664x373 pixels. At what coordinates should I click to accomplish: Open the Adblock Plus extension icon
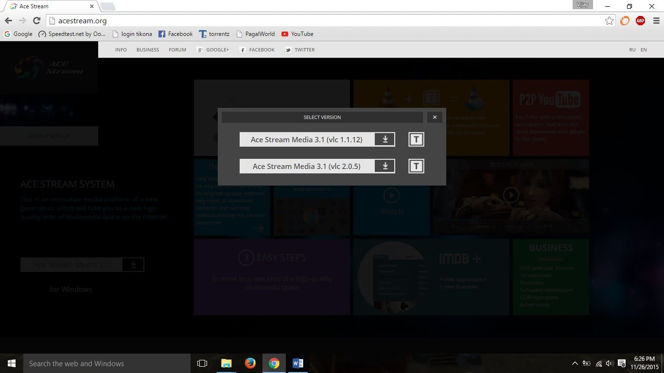[x=640, y=21]
